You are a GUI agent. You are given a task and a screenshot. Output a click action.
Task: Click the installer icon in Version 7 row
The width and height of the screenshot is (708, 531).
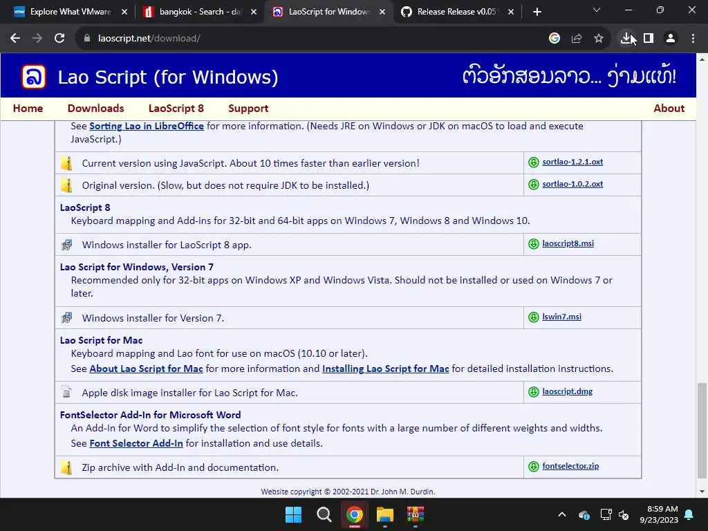pos(67,318)
